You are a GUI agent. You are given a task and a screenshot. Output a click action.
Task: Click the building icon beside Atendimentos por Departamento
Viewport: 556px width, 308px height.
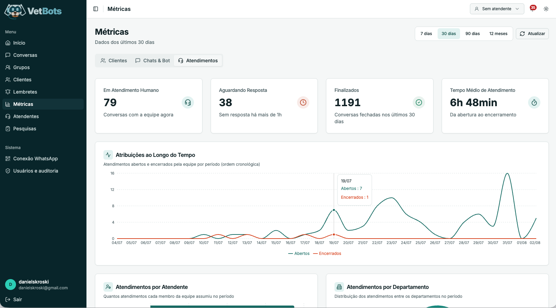point(339,287)
